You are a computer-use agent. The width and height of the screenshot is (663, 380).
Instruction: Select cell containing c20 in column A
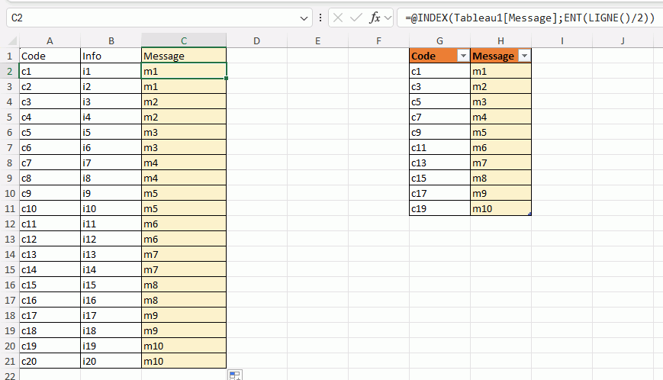coord(50,361)
